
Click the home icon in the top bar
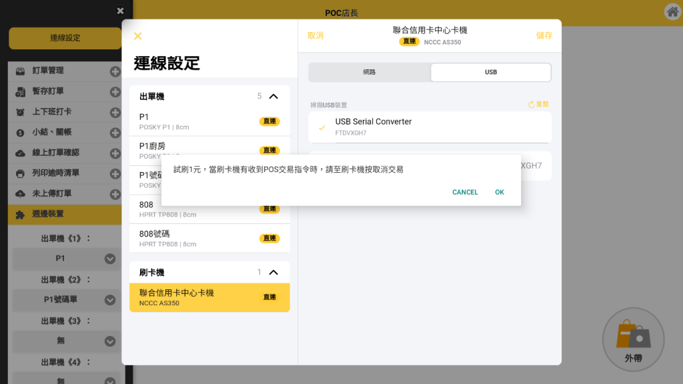(672, 12)
